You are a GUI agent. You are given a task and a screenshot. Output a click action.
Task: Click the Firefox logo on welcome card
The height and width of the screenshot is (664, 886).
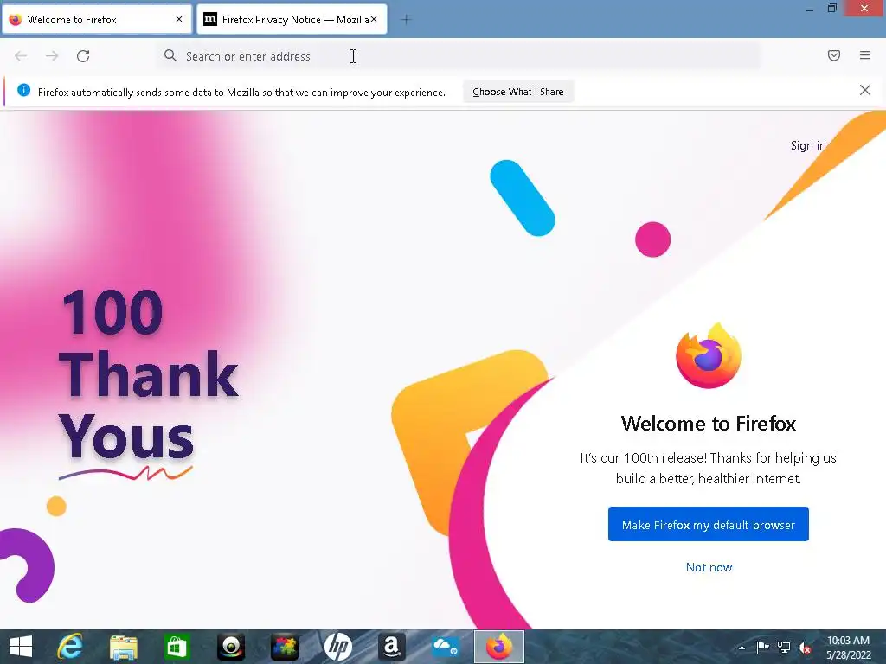[709, 355]
